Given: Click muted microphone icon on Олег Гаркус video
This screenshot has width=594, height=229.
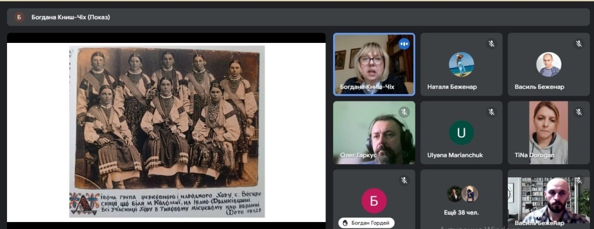Looking at the screenshot, I should (404, 112).
